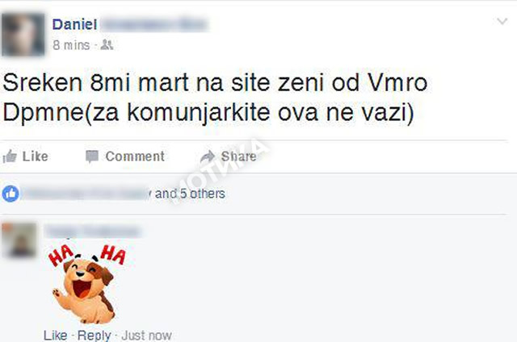The width and height of the screenshot is (517, 342).
Task: Click the blurred liker name next to the like badge
Action: point(86,194)
